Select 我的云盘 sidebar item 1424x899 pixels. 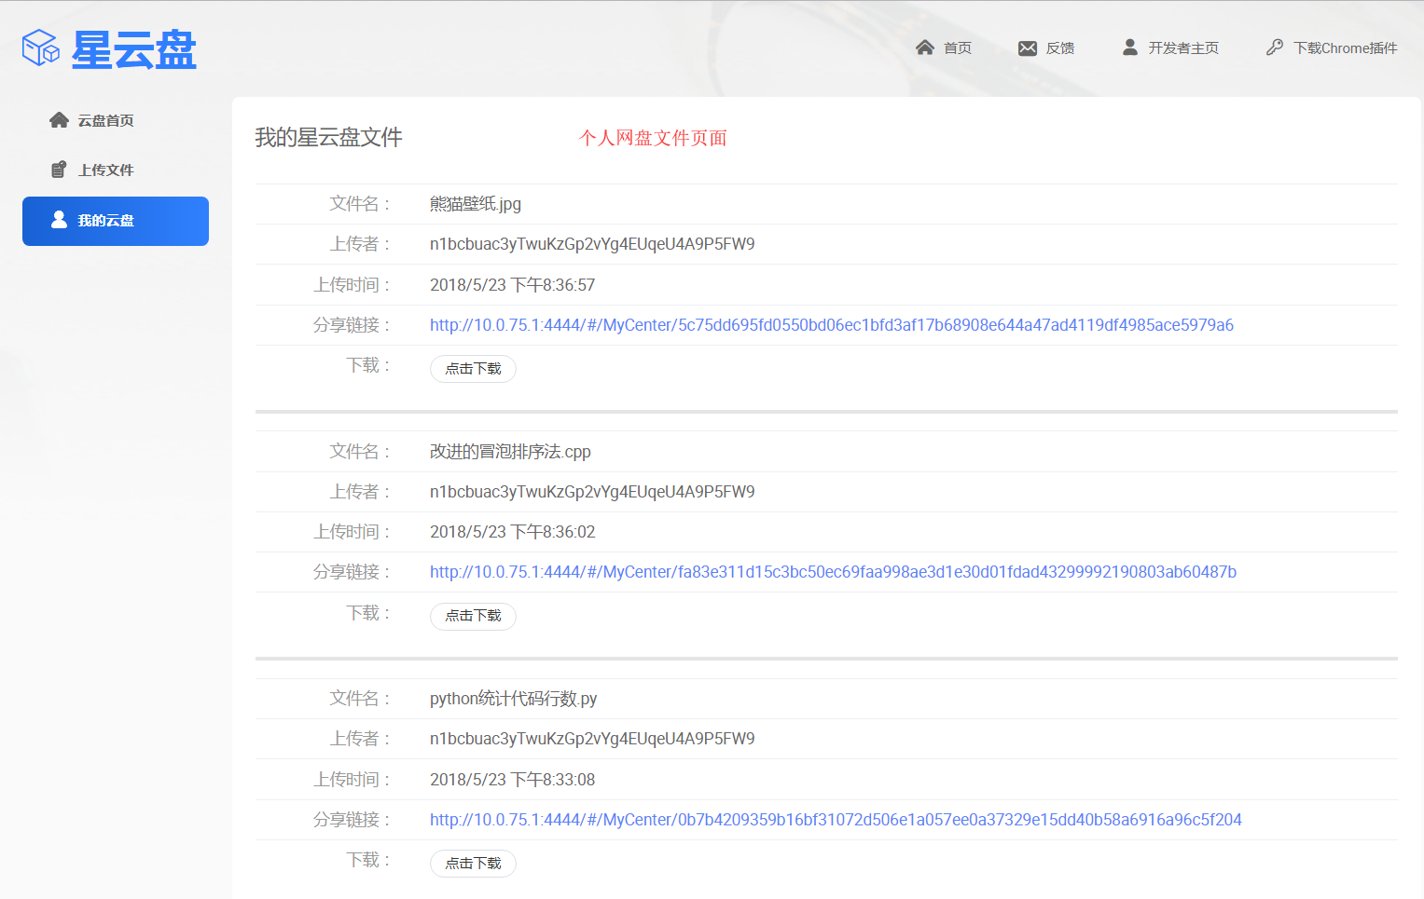(x=116, y=221)
